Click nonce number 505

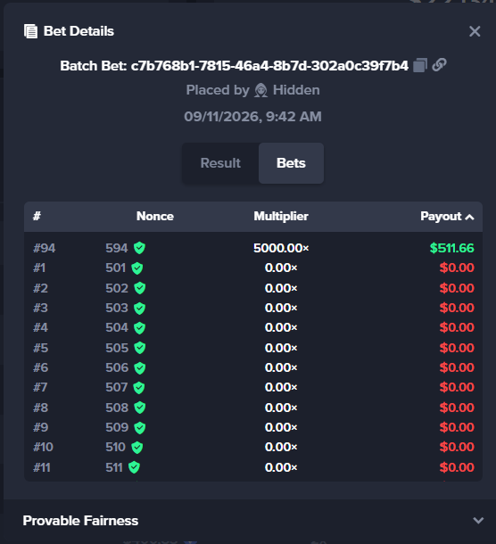117,348
